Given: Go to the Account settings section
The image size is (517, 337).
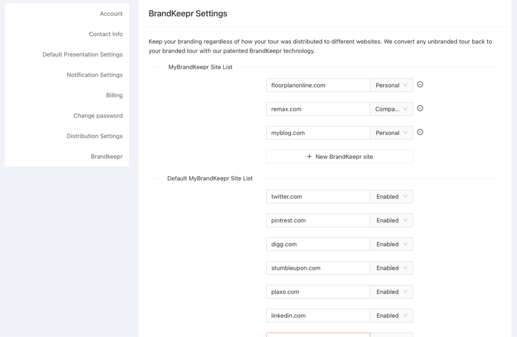Looking at the screenshot, I should point(111,14).
